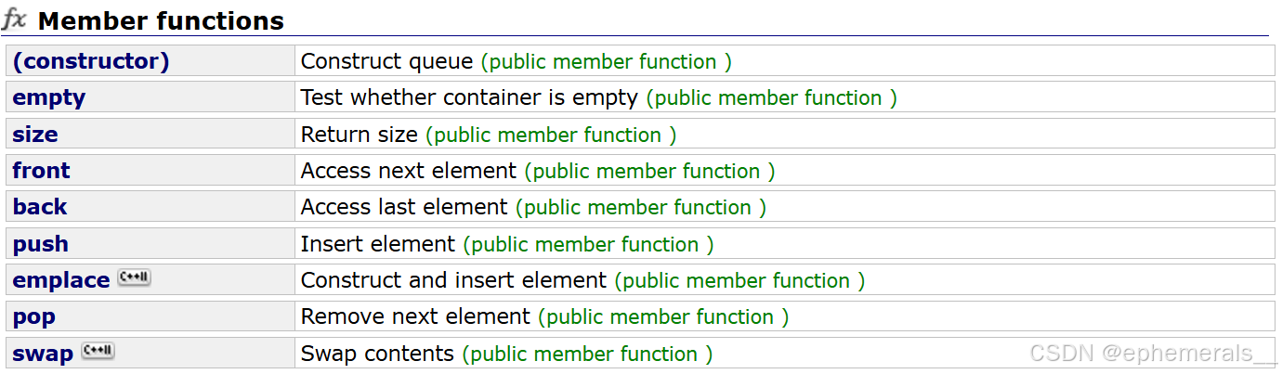Click the C++11 badge next to swap

(98, 351)
